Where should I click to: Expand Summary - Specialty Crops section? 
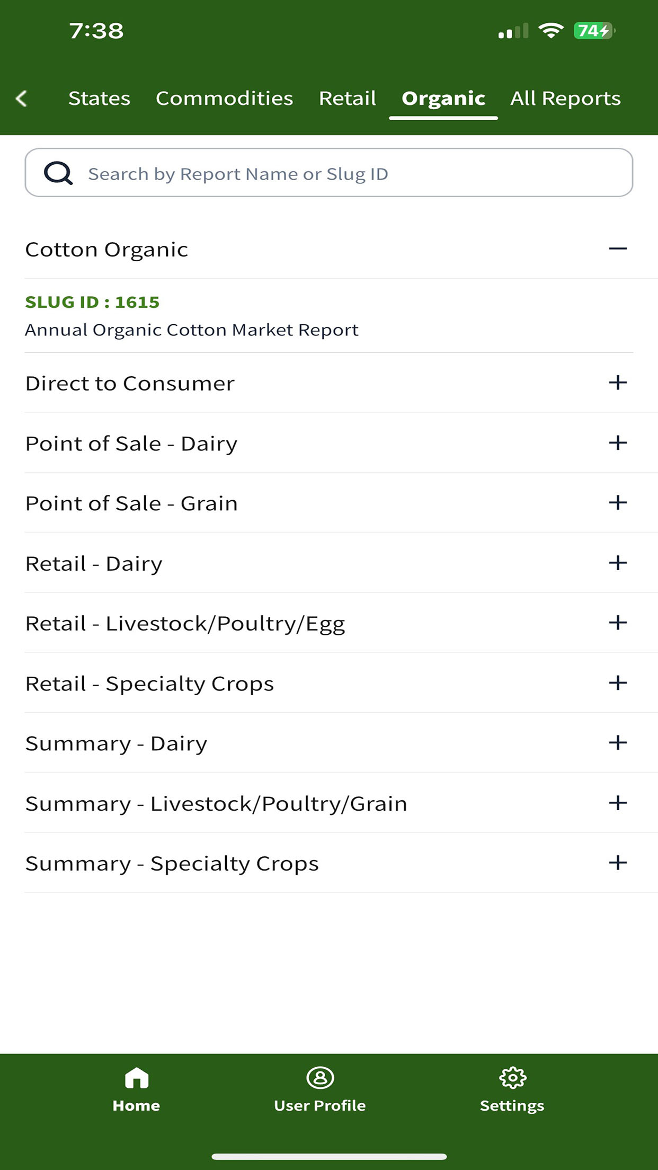tap(328, 863)
